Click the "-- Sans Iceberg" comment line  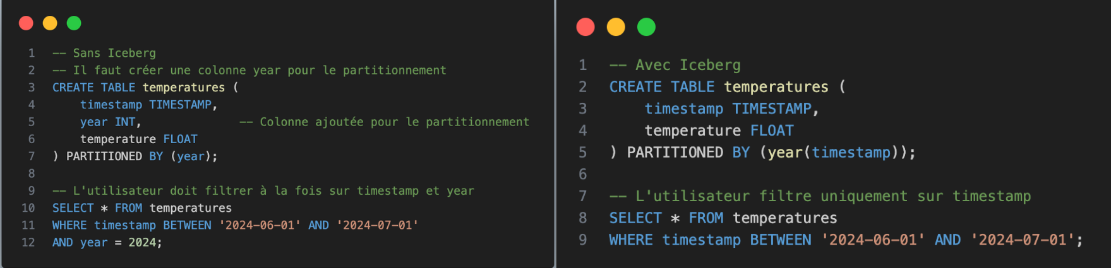click(x=104, y=53)
